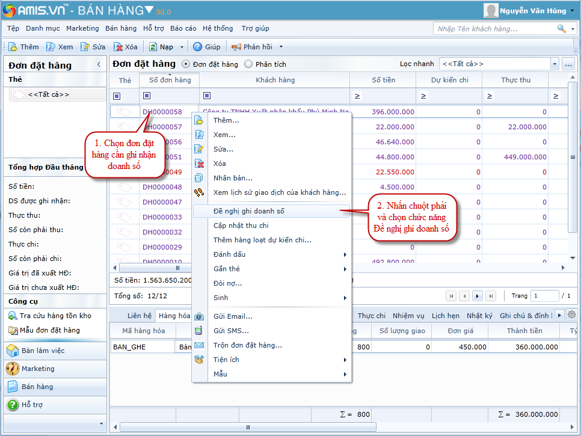Image resolution: width=581 pixels, height=436 pixels.
Task: Choose Đề nghị ghi doanh số in context menu
Action: click(x=249, y=211)
